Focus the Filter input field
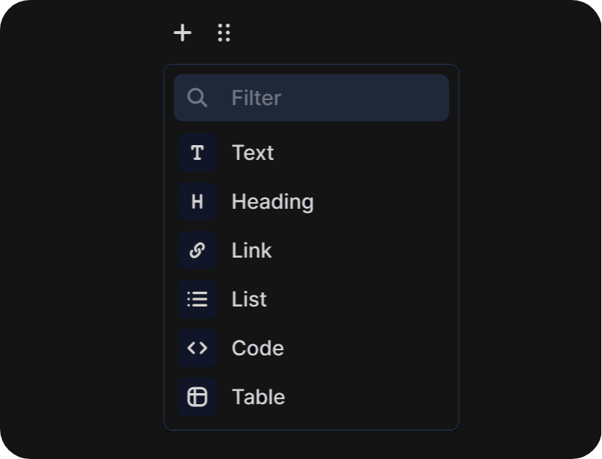602x459 pixels. (333, 98)
